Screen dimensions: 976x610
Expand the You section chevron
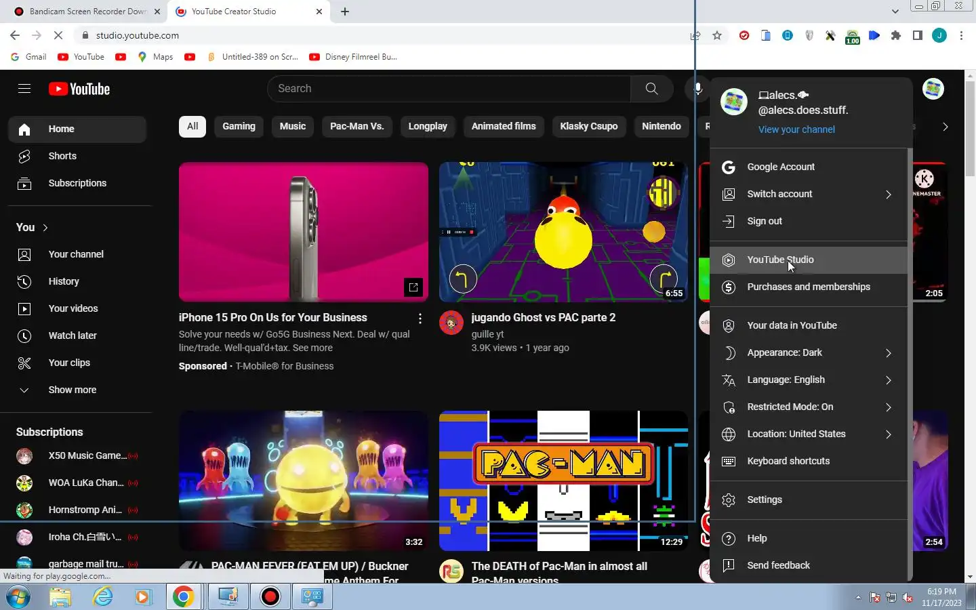45,228
